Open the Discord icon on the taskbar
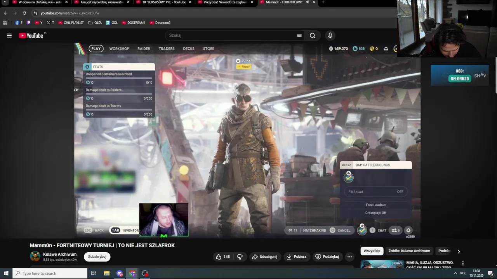The width and height of the screenshot is (497, 279). [119, 273]
